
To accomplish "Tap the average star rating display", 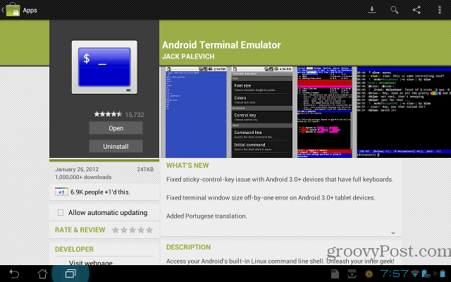I will pos(108,114).
